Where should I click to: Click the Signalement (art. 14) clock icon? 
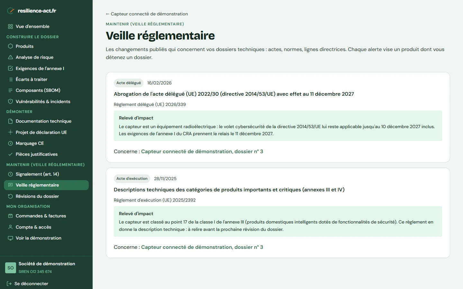[10, 174]
